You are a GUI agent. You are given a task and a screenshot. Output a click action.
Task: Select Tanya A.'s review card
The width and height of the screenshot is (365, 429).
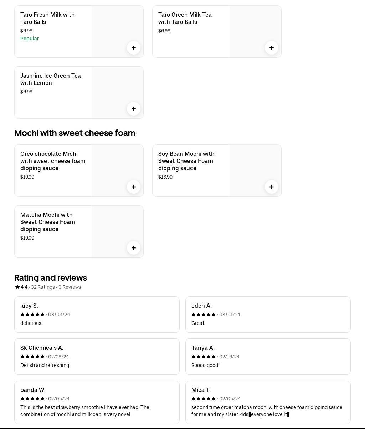268,356
